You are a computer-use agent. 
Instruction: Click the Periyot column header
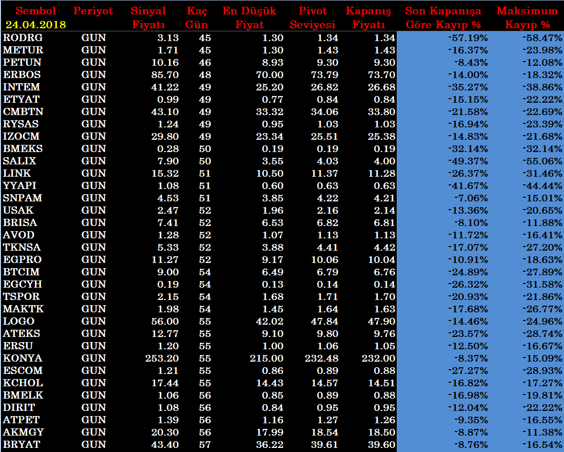[x=93, y=11]
